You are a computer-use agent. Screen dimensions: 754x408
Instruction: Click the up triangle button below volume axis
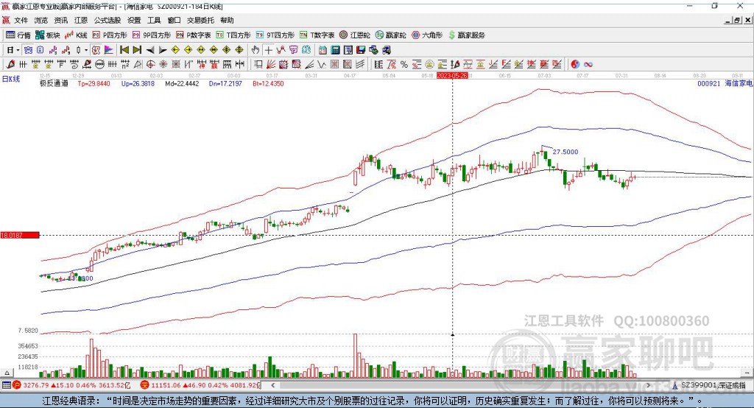pyautogui.click(x=7, y=373)
